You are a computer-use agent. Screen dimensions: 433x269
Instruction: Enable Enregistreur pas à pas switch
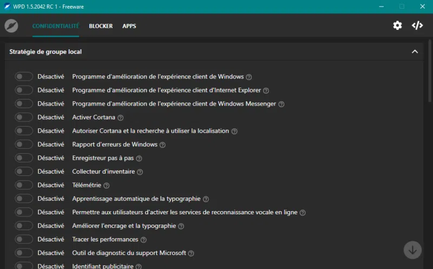pyautogui.click(x=24, y=158)
